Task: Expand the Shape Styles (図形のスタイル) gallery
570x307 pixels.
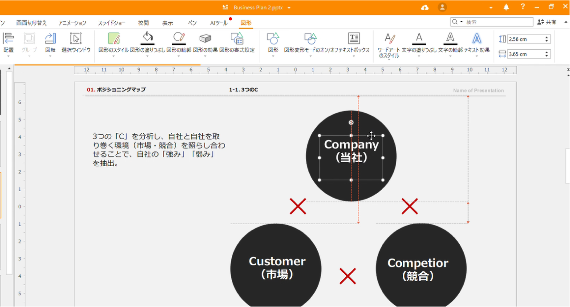Action: tap(113, 56)
